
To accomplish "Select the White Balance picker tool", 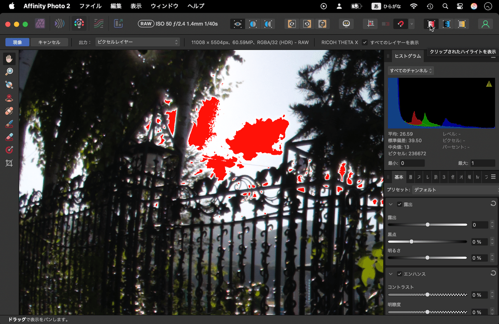I will point(9,84).
